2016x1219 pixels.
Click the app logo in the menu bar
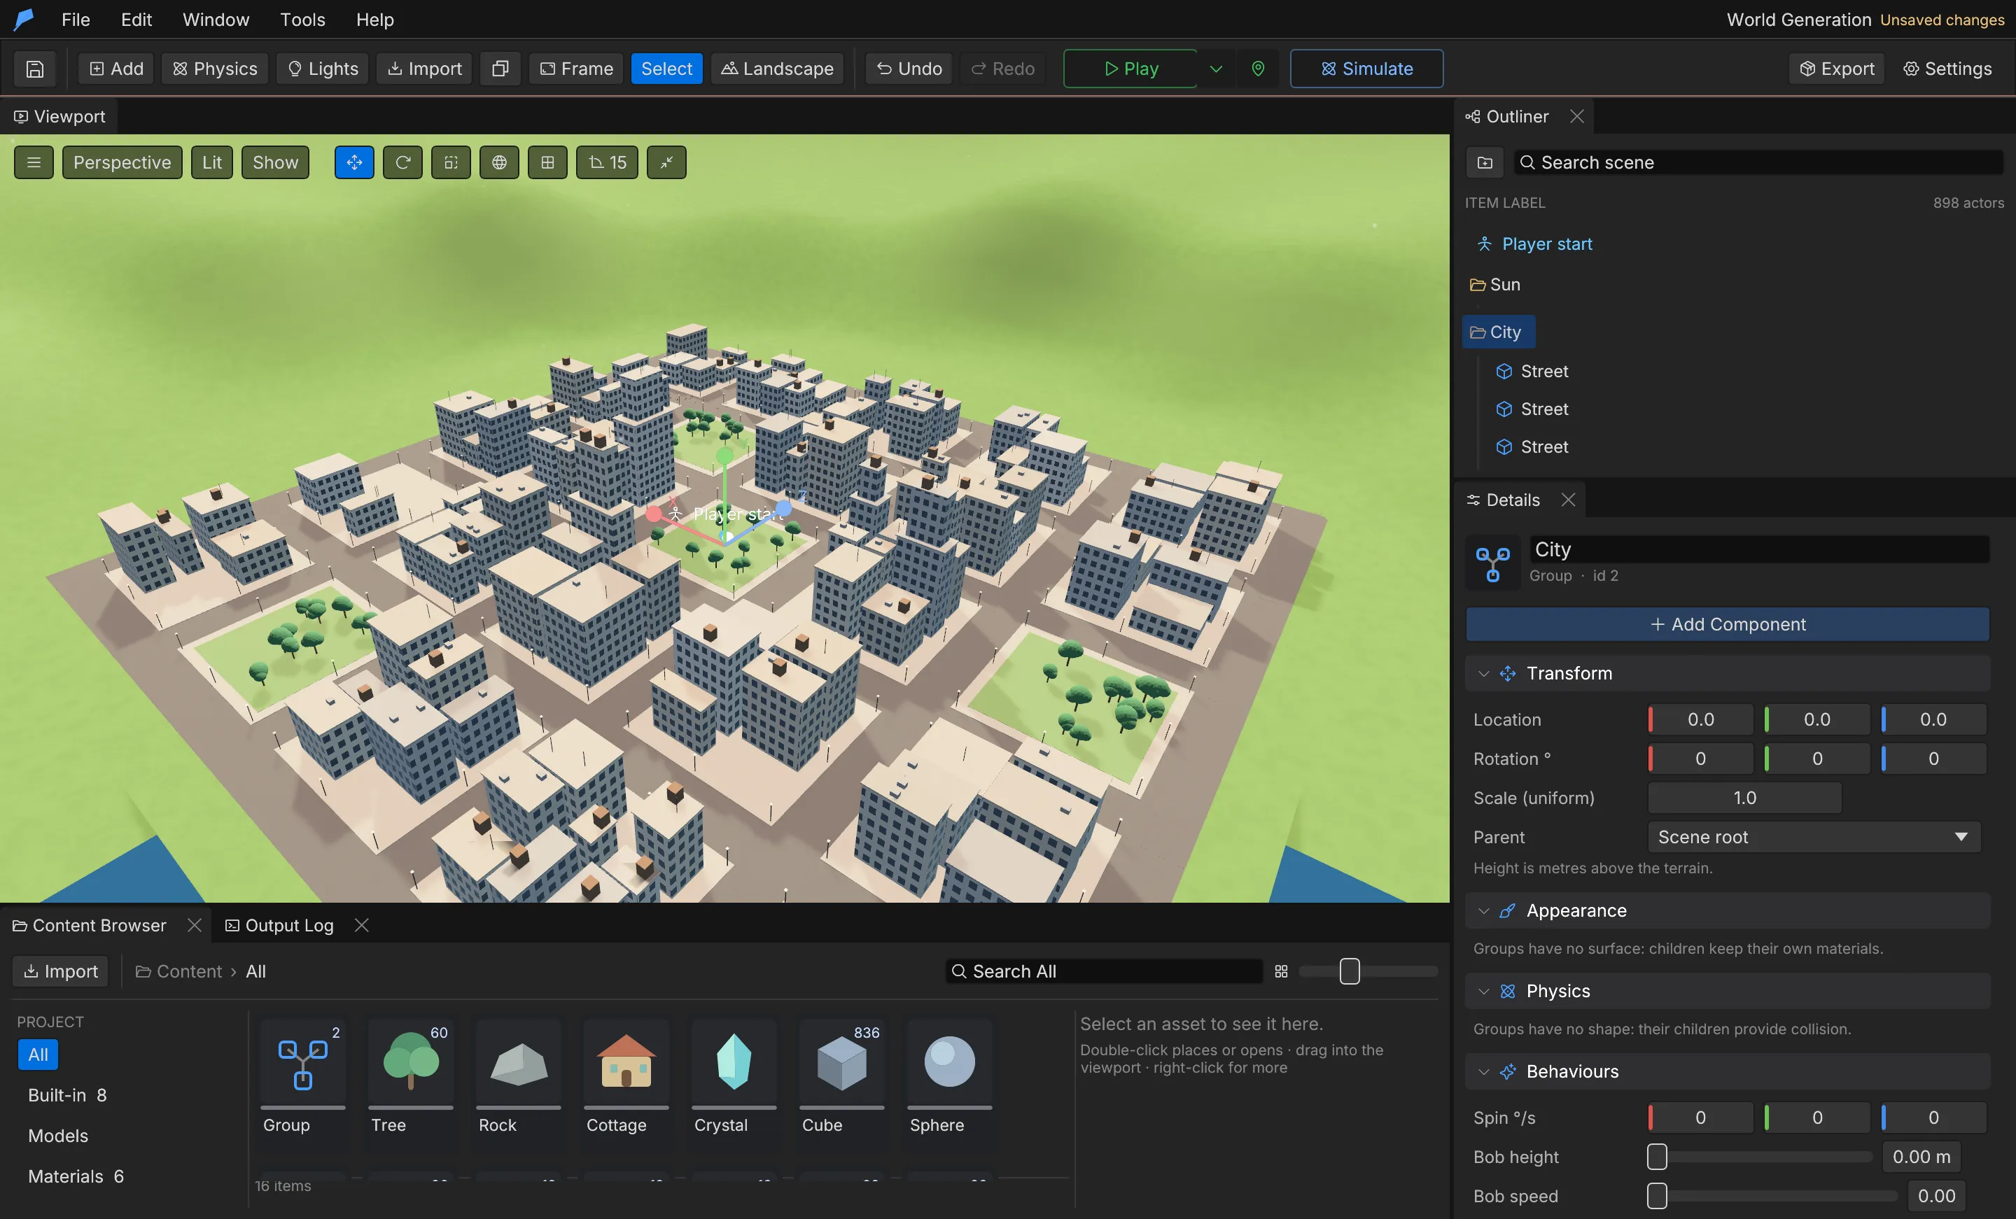click(x=24, y=19)
